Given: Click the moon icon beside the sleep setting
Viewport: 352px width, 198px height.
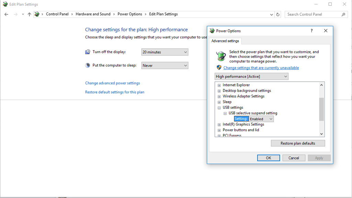Looking at the screenshot, I should coord(87,65).
